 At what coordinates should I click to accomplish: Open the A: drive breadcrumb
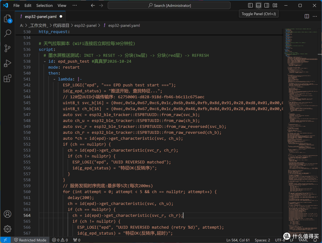[x=22, y=25]
